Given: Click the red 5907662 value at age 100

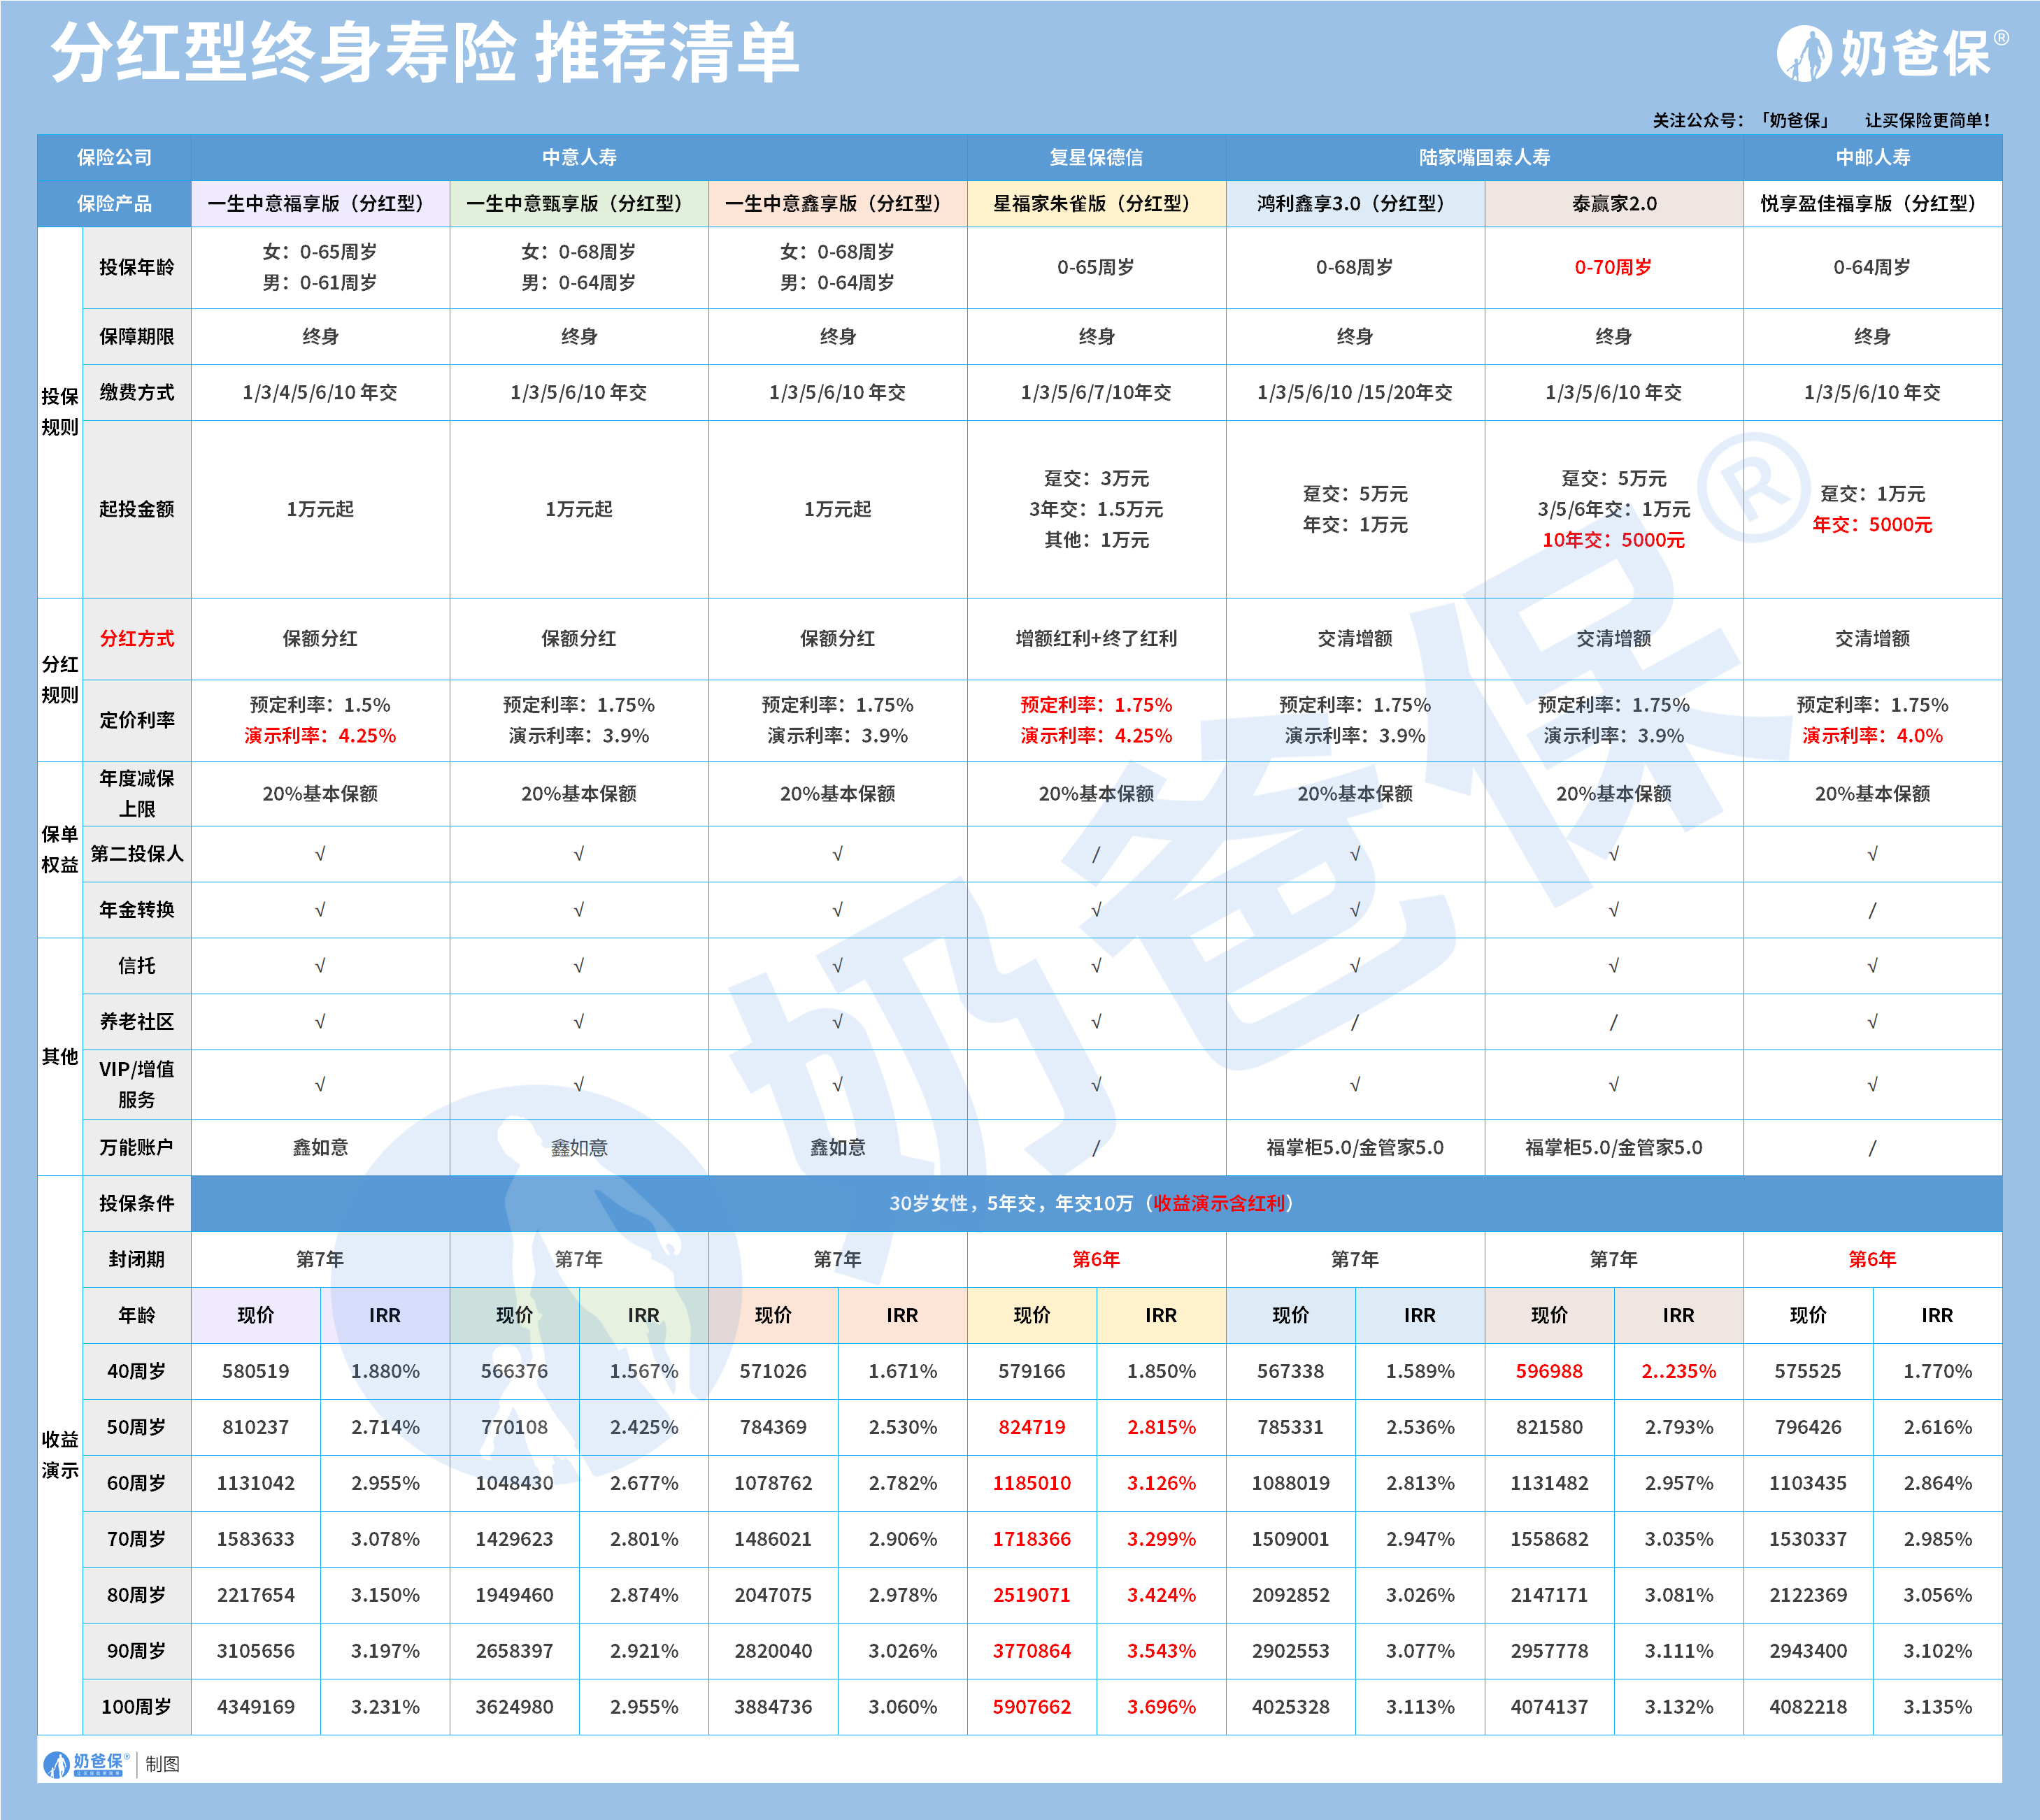Looking at the screenshot, I should pyautogui.click(x=1031, y=1707).
